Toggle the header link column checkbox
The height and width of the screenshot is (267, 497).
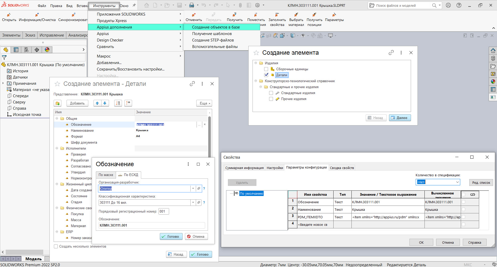pos(463,194)
